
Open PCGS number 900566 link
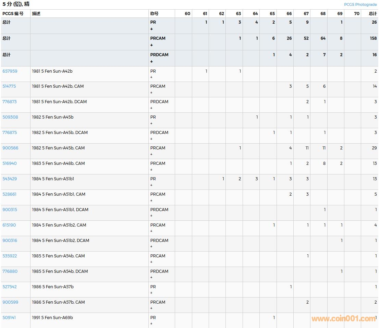point(10,148)
